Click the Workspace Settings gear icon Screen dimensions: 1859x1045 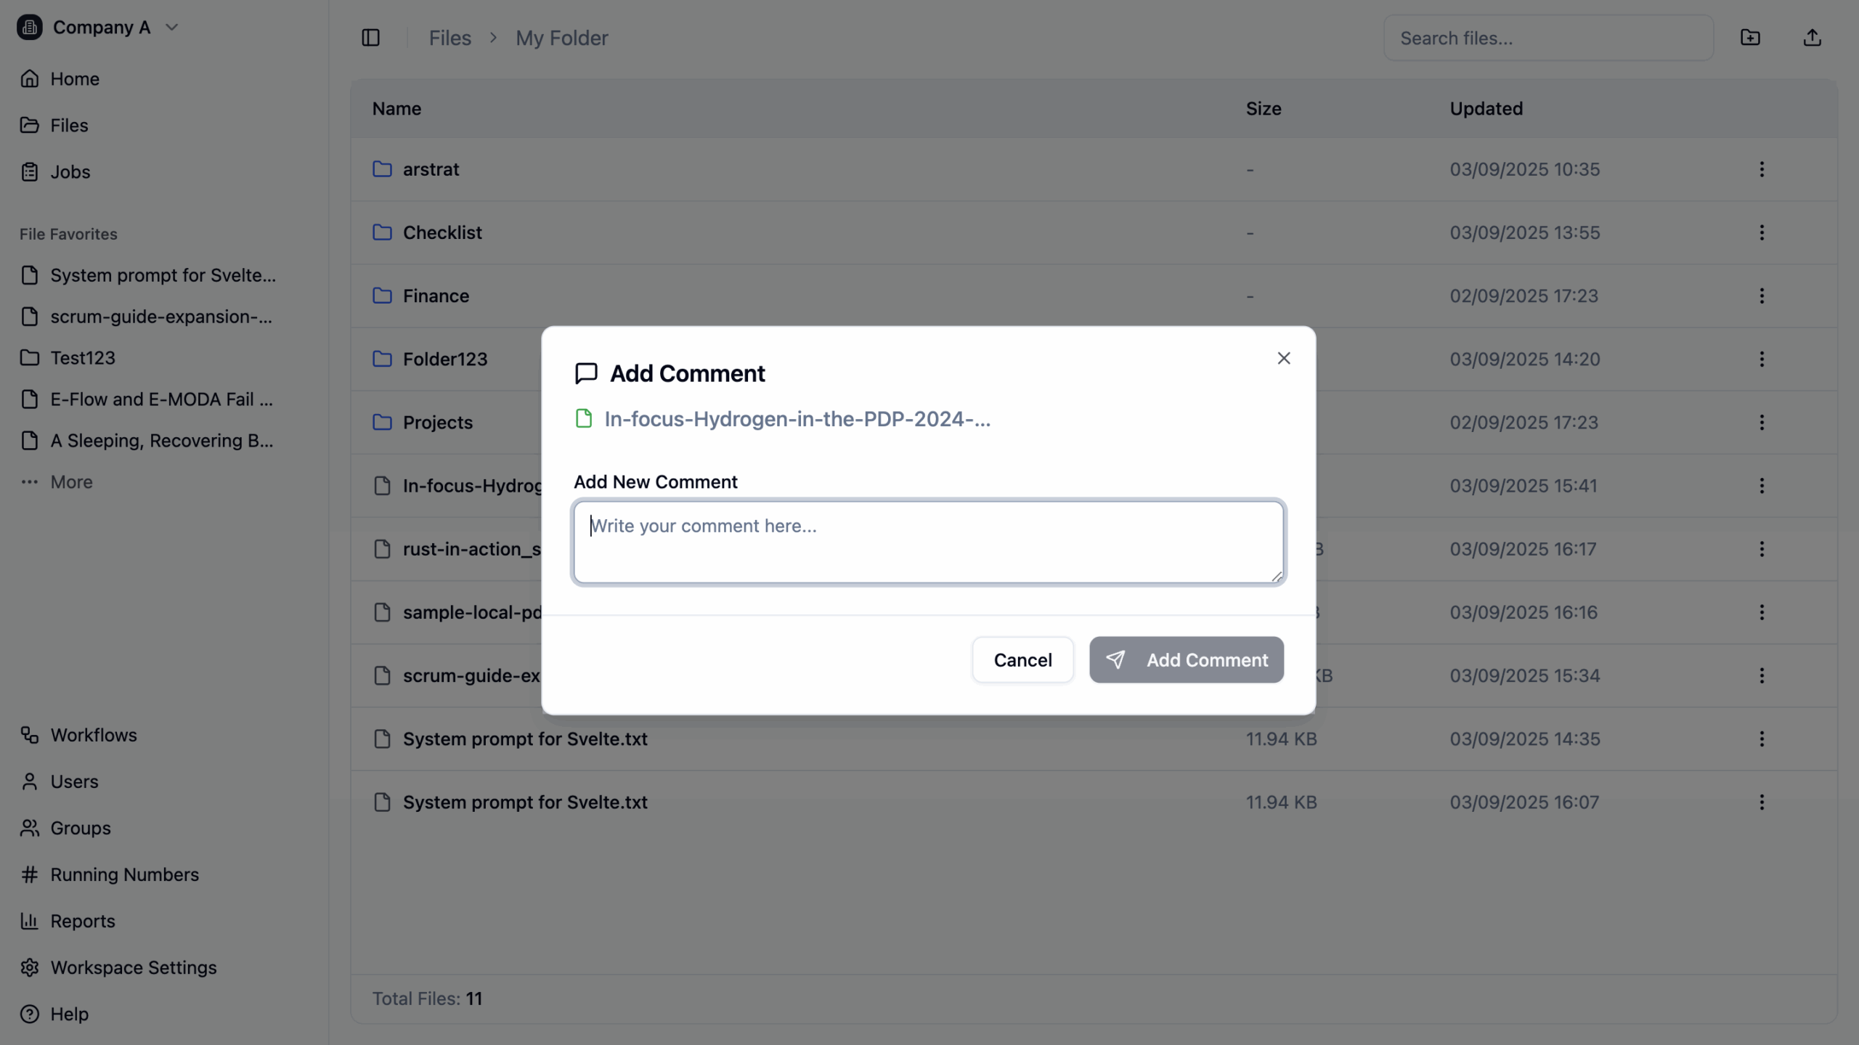[x=29, y=967]
